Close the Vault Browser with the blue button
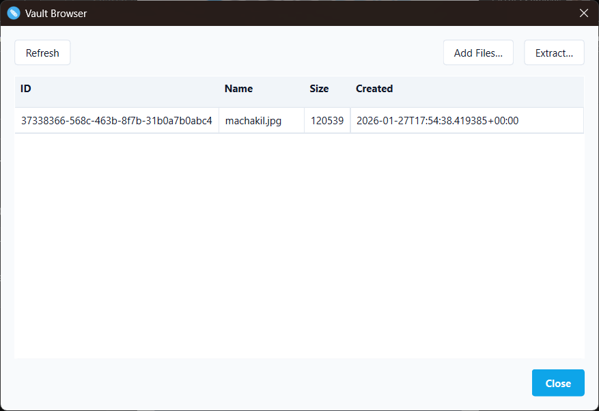 558,383
